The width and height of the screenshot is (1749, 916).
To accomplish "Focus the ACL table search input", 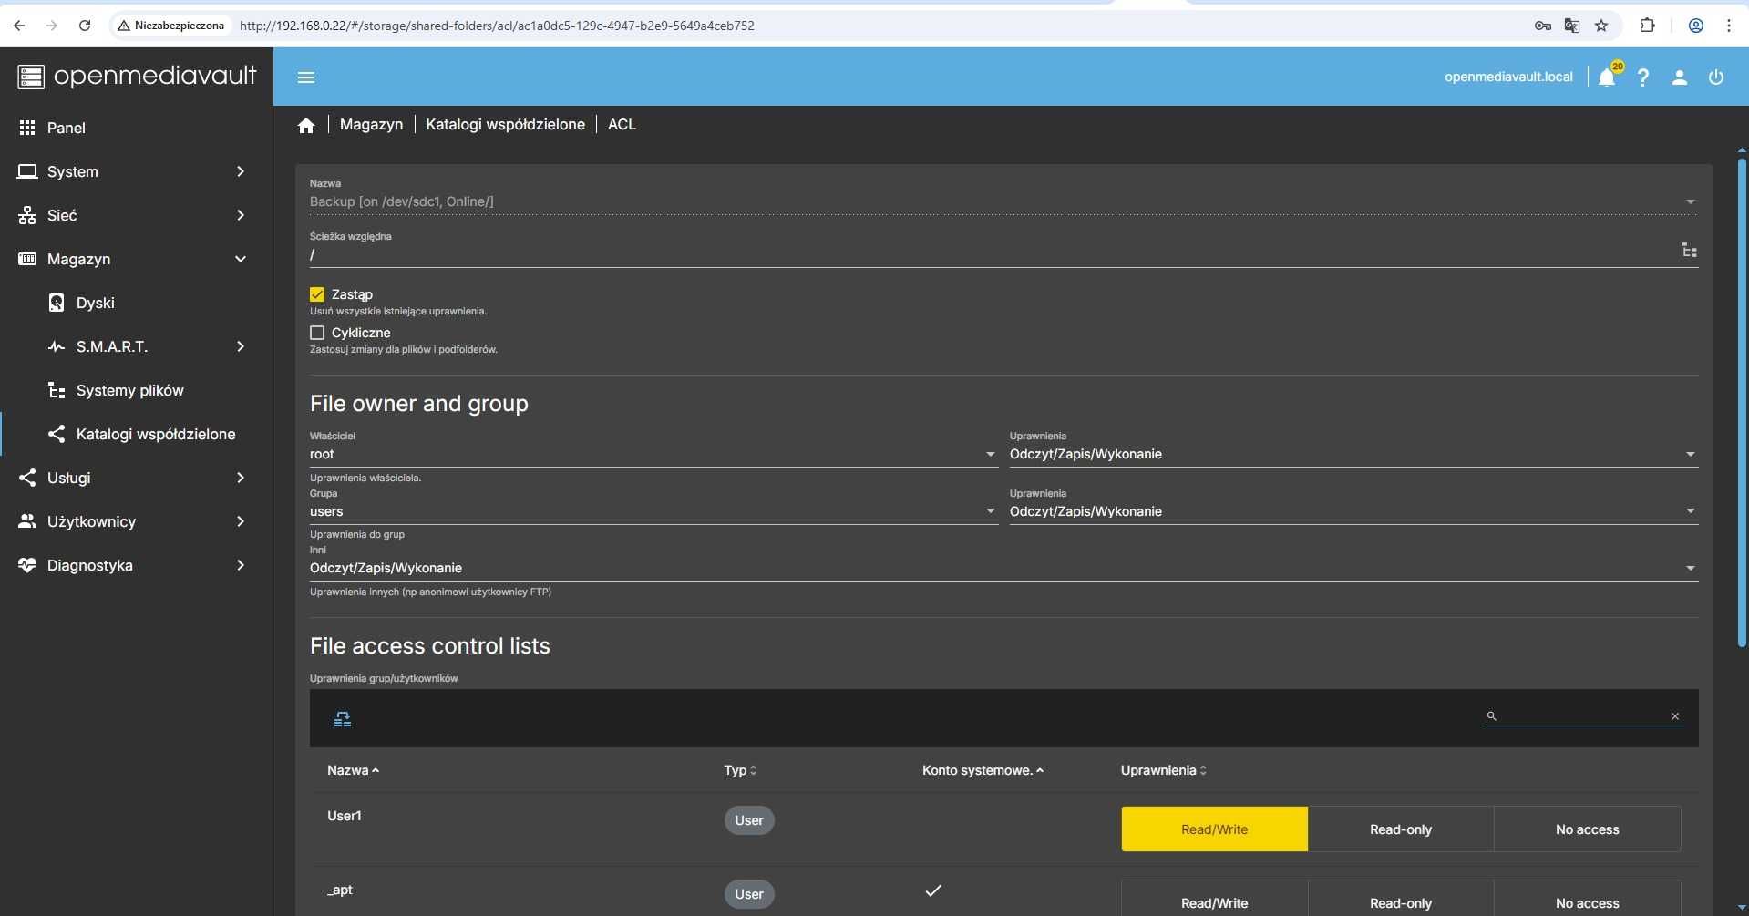I will pyautogui.click(x=1583, y=716).
